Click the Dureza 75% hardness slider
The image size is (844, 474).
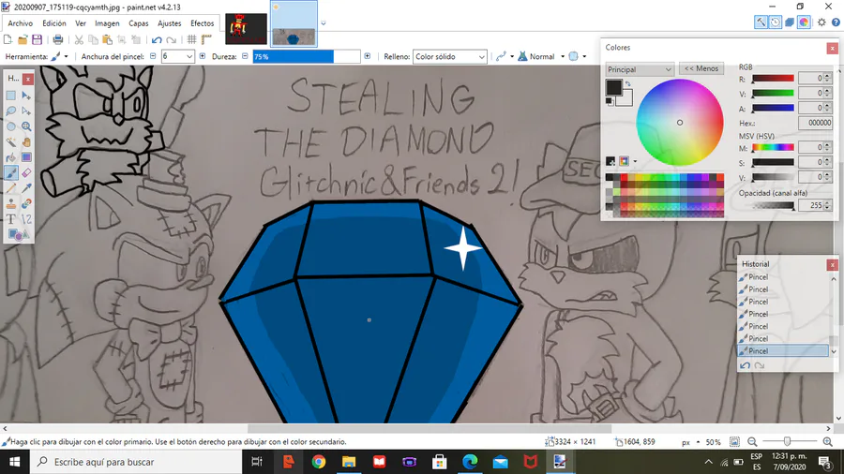307,56
